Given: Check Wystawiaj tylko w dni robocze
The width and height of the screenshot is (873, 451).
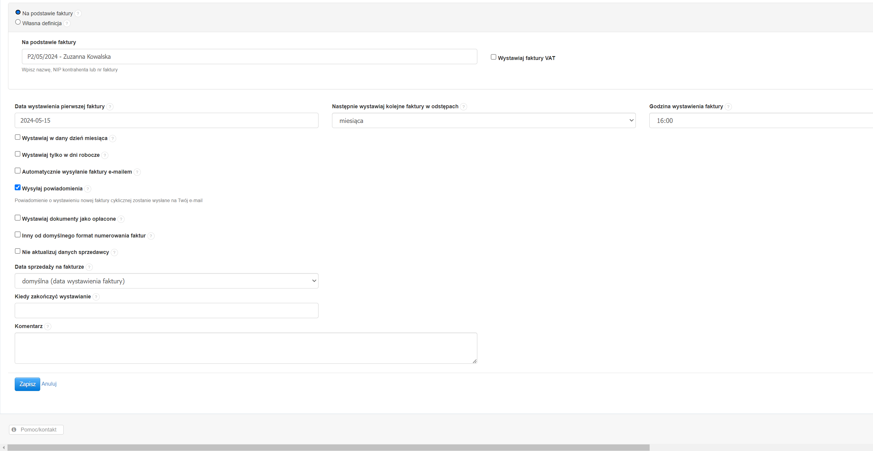Looking at the screenshot, I should [18, 154].
